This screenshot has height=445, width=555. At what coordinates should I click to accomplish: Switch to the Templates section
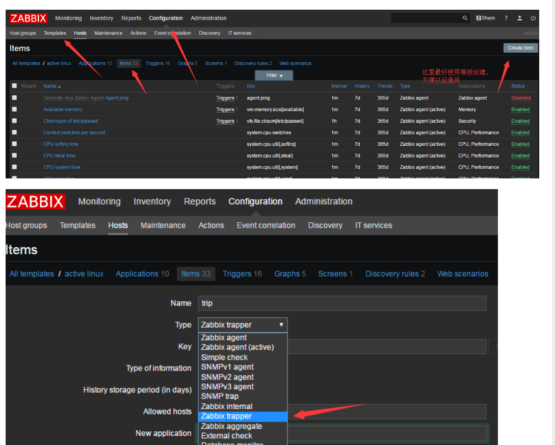pyautogui.click(x=55, y=33)
